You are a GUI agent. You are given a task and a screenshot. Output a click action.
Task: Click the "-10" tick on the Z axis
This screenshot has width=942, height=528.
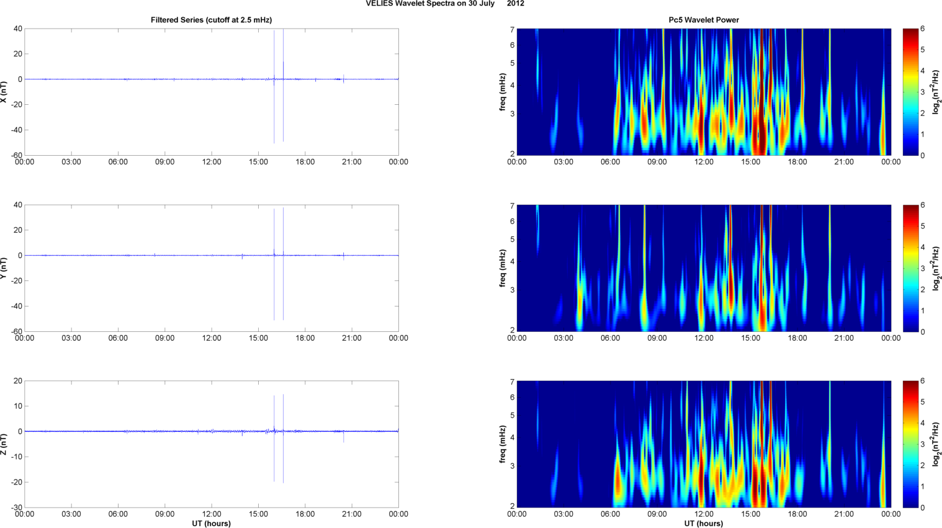pos(16,457)
